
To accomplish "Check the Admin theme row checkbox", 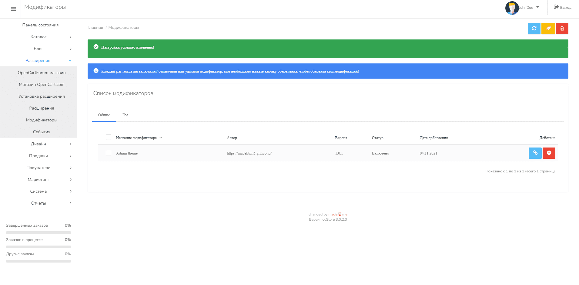I will pos(109,153).
